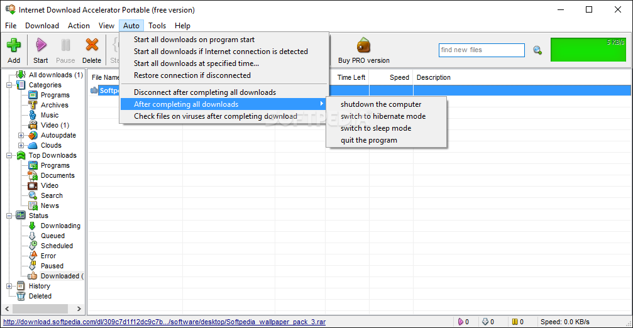
Task: Collapse the Status tree node
Action: pos(9,216)
